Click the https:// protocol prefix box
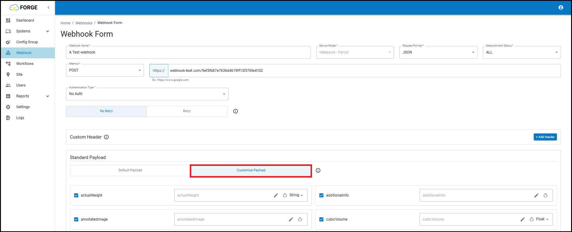572x232 pixels. (x=159, y=71)
